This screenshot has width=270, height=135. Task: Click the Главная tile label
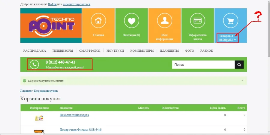98,35
